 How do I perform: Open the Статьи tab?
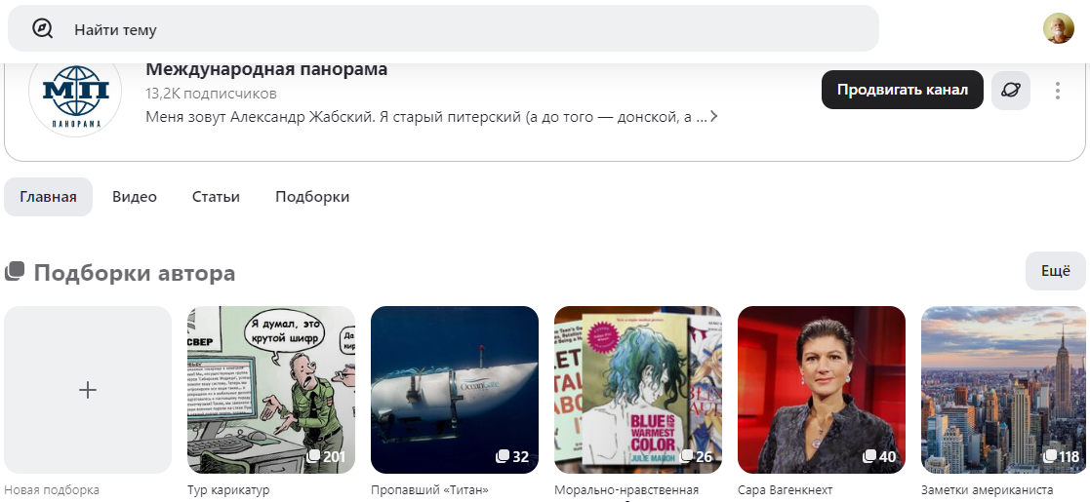coord(217,197)
